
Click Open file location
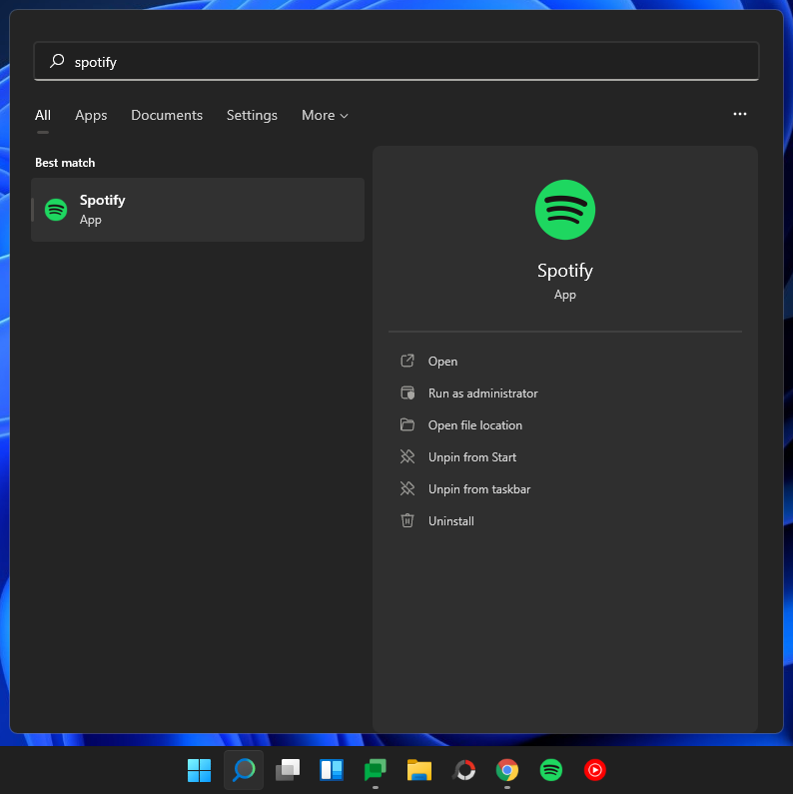pos(474,425)
